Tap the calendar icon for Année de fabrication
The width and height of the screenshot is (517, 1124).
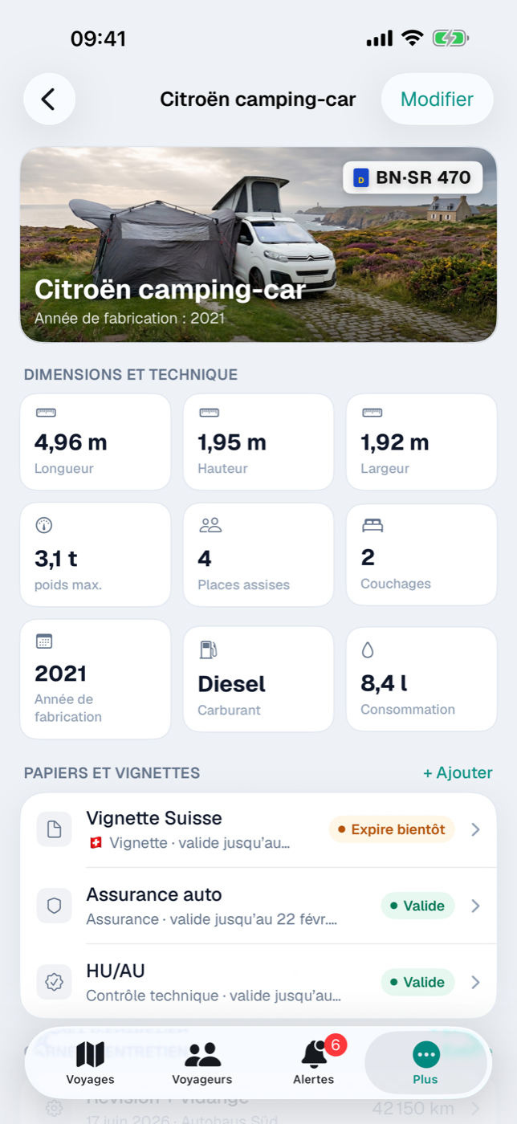coord(44,641)
